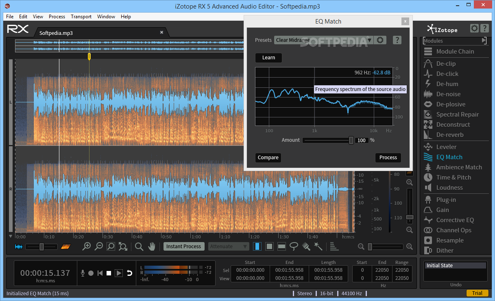Viewport: 495px width, 301px height.
Task: Select the frequency selection tool
Action: point(281,246)
